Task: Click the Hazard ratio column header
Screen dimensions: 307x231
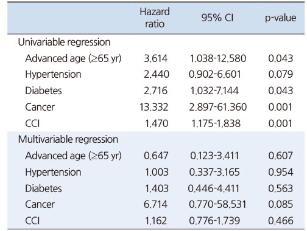Action: [155, 18]
